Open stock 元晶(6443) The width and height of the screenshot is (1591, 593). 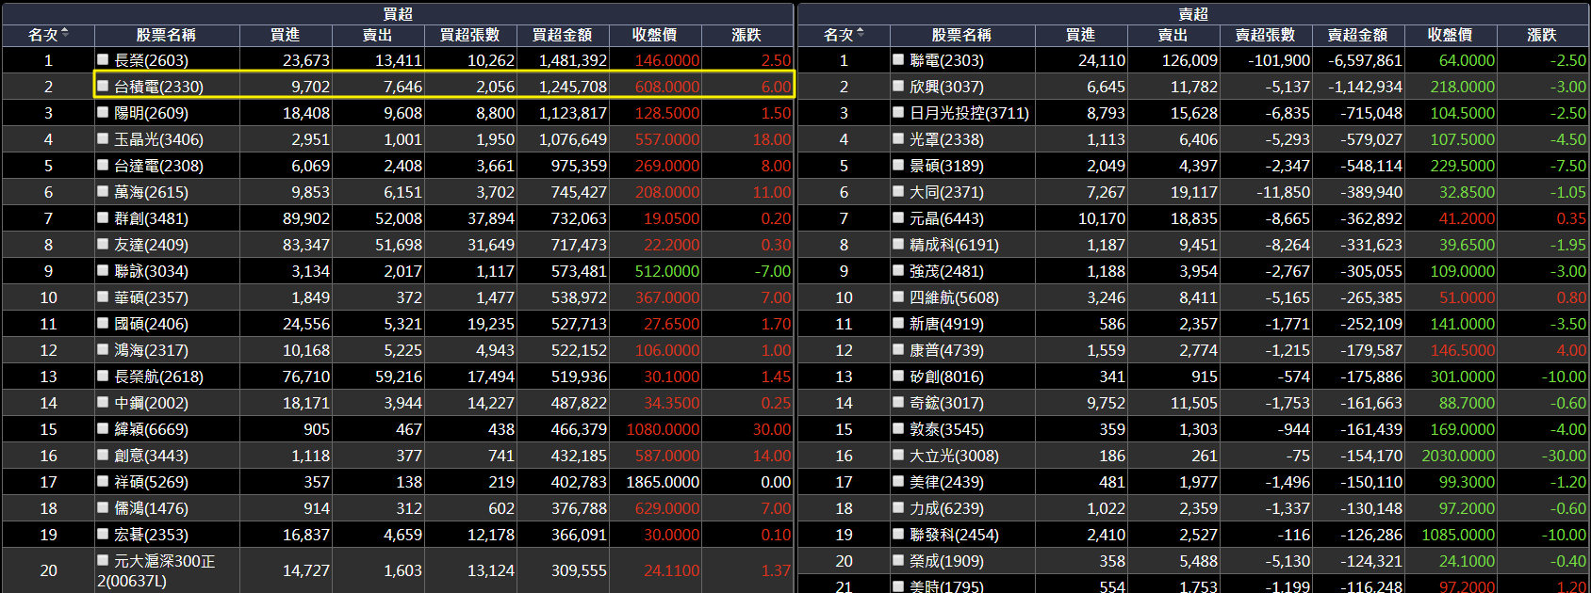tap(946, 218)
